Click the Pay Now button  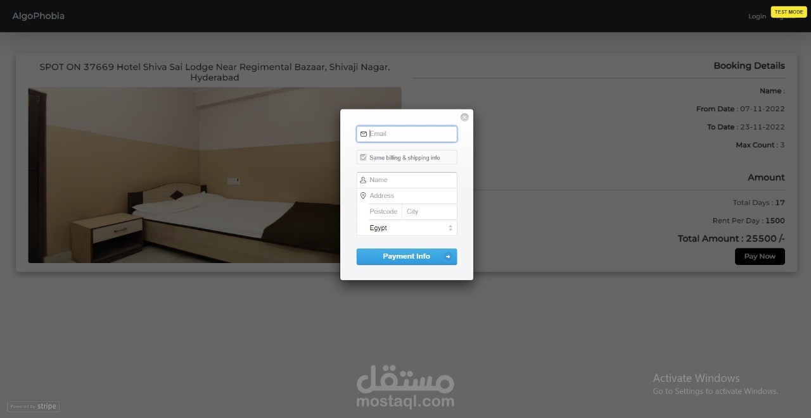click(x=760, y=256)
